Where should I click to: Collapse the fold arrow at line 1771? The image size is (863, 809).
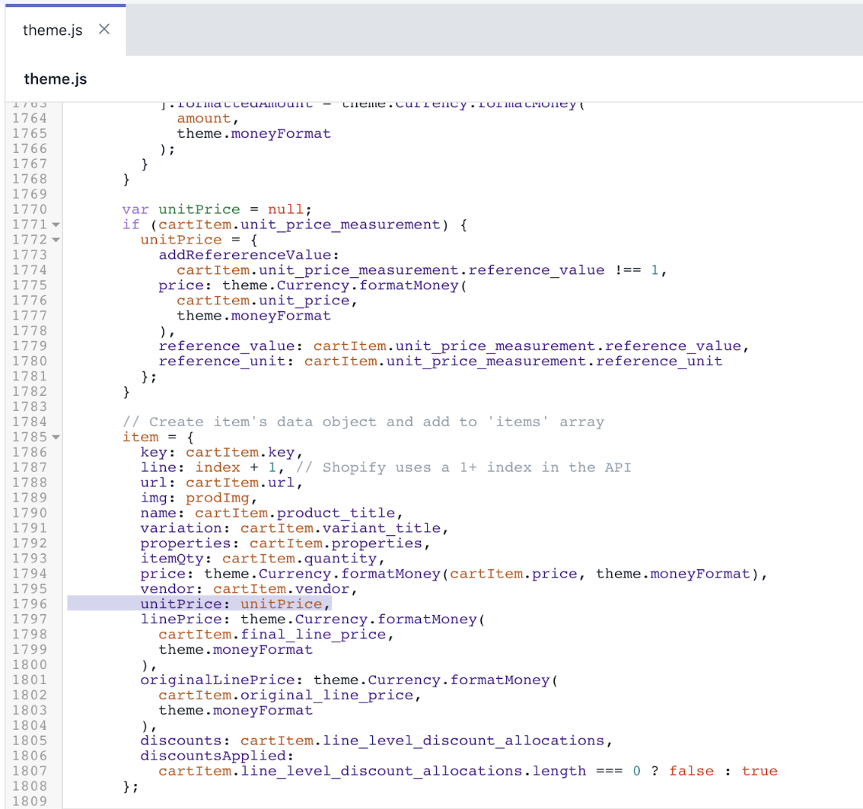point(56,225)
